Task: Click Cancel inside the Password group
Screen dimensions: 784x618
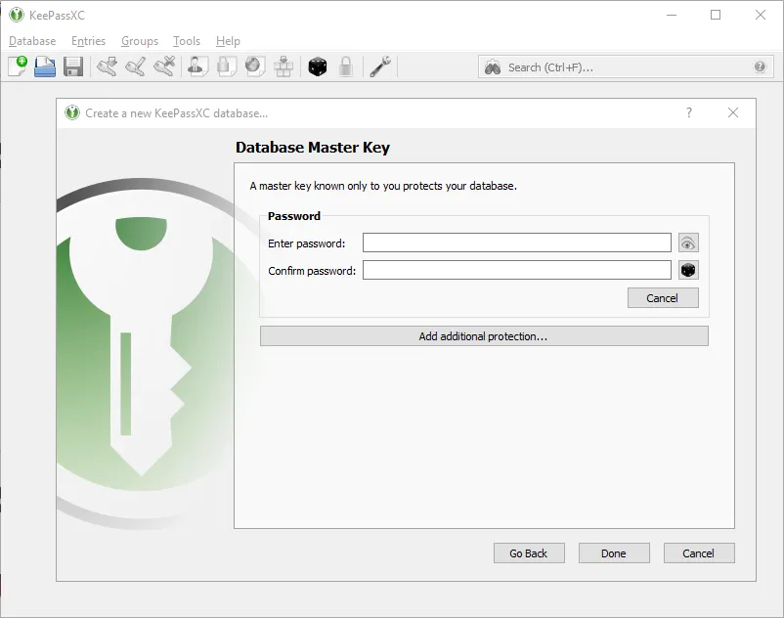Action: click(663, 298)
